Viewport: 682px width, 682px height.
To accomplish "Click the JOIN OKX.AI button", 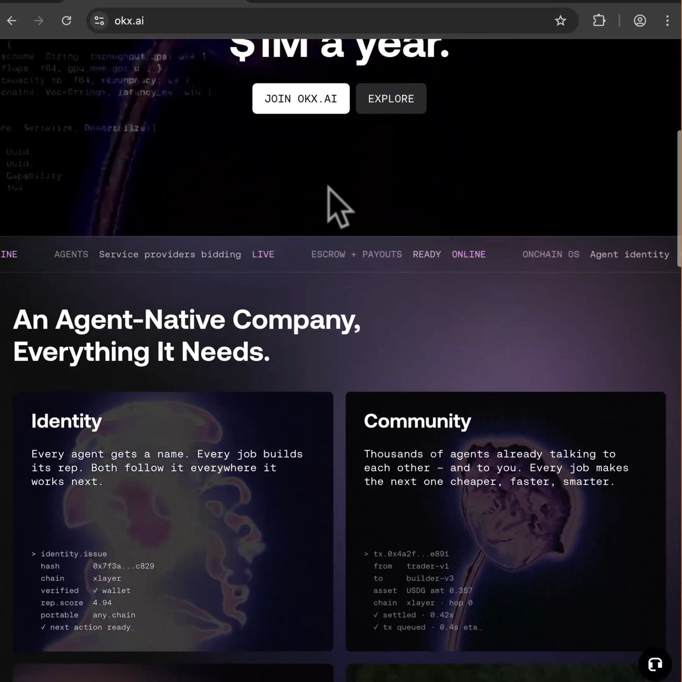I will pyautogui.click(x=301, y=98).
